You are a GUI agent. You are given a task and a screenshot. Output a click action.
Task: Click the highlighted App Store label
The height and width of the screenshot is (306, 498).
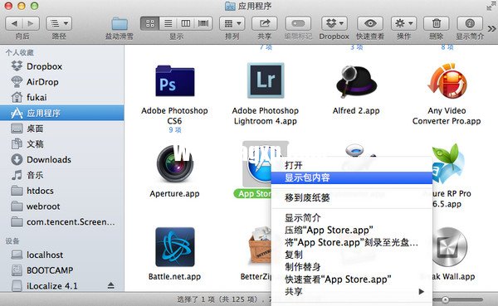(x=253, y=193)
